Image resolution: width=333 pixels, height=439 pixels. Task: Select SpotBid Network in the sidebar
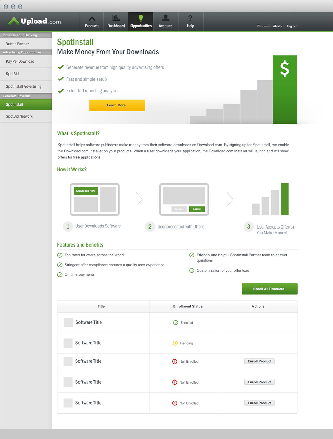(x=19, y=116)
